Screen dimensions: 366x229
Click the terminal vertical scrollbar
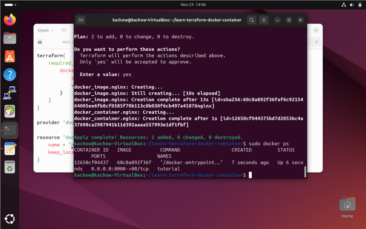pos(305,172)
